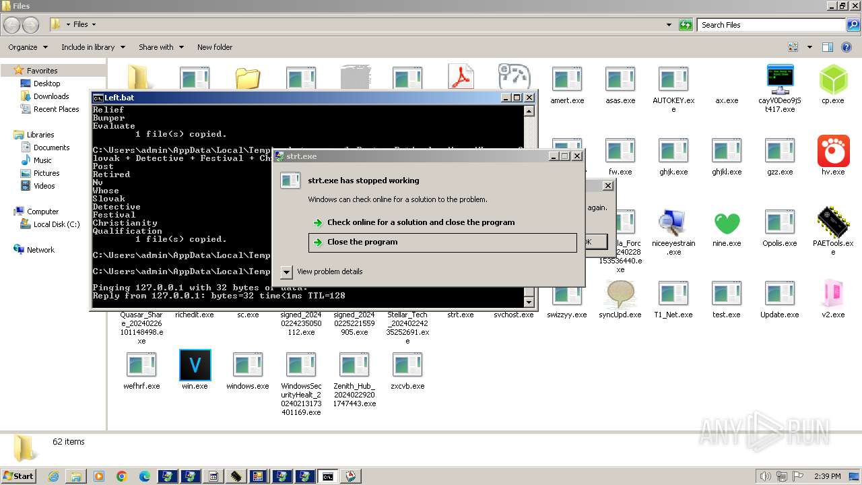The width and height of the screenshot is (862, 485).
Task: Select test.exe file icon
Action: (x=727, y=294)
